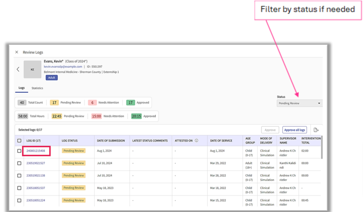The width and height of the screenshot is (363, 212).
Task: Click the export logs icon
Action: pos(316,130)
